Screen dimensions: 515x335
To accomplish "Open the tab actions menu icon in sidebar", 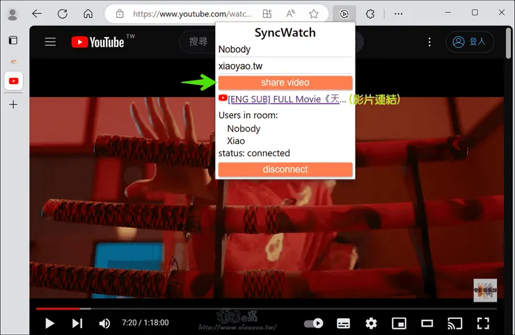I will [13, 40].
